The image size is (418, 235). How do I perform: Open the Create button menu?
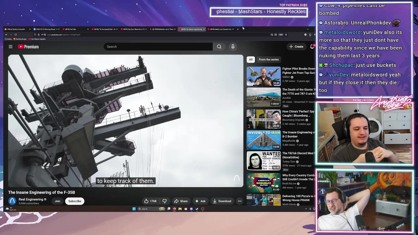296,47
